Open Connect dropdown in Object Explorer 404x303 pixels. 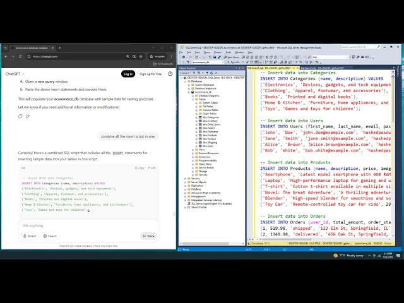[x=185, y=73]
